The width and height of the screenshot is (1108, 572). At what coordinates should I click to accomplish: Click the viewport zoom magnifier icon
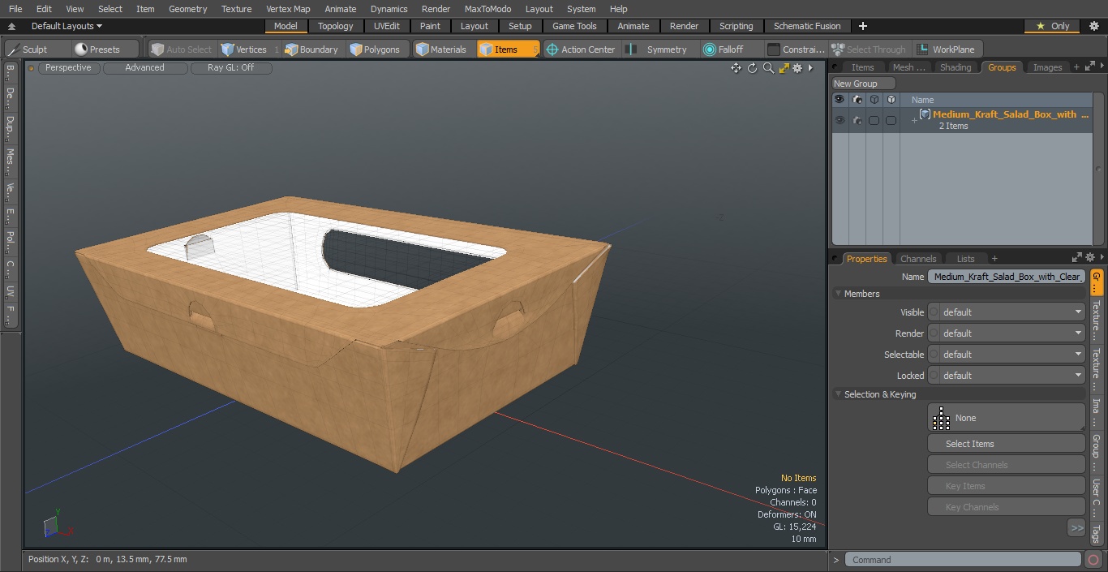[x=768, y=68]
